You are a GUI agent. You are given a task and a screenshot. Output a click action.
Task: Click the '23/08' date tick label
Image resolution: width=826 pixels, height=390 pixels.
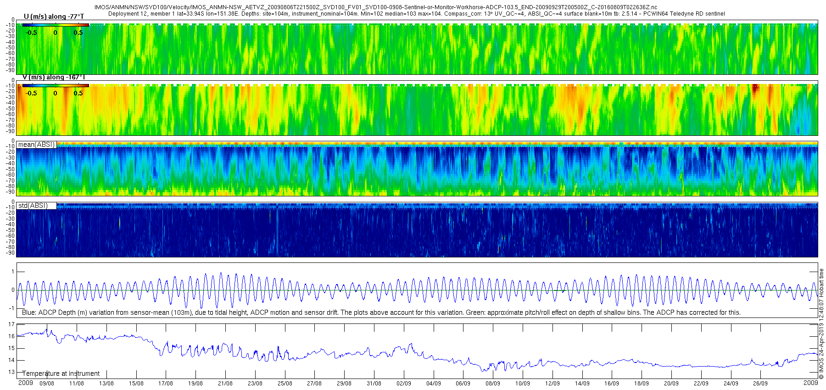coord(255,383)
